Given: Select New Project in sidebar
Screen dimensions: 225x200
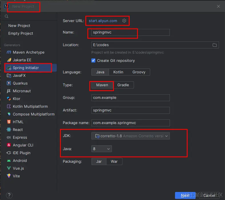Looking at the screenshot, I should click(19, 26).
